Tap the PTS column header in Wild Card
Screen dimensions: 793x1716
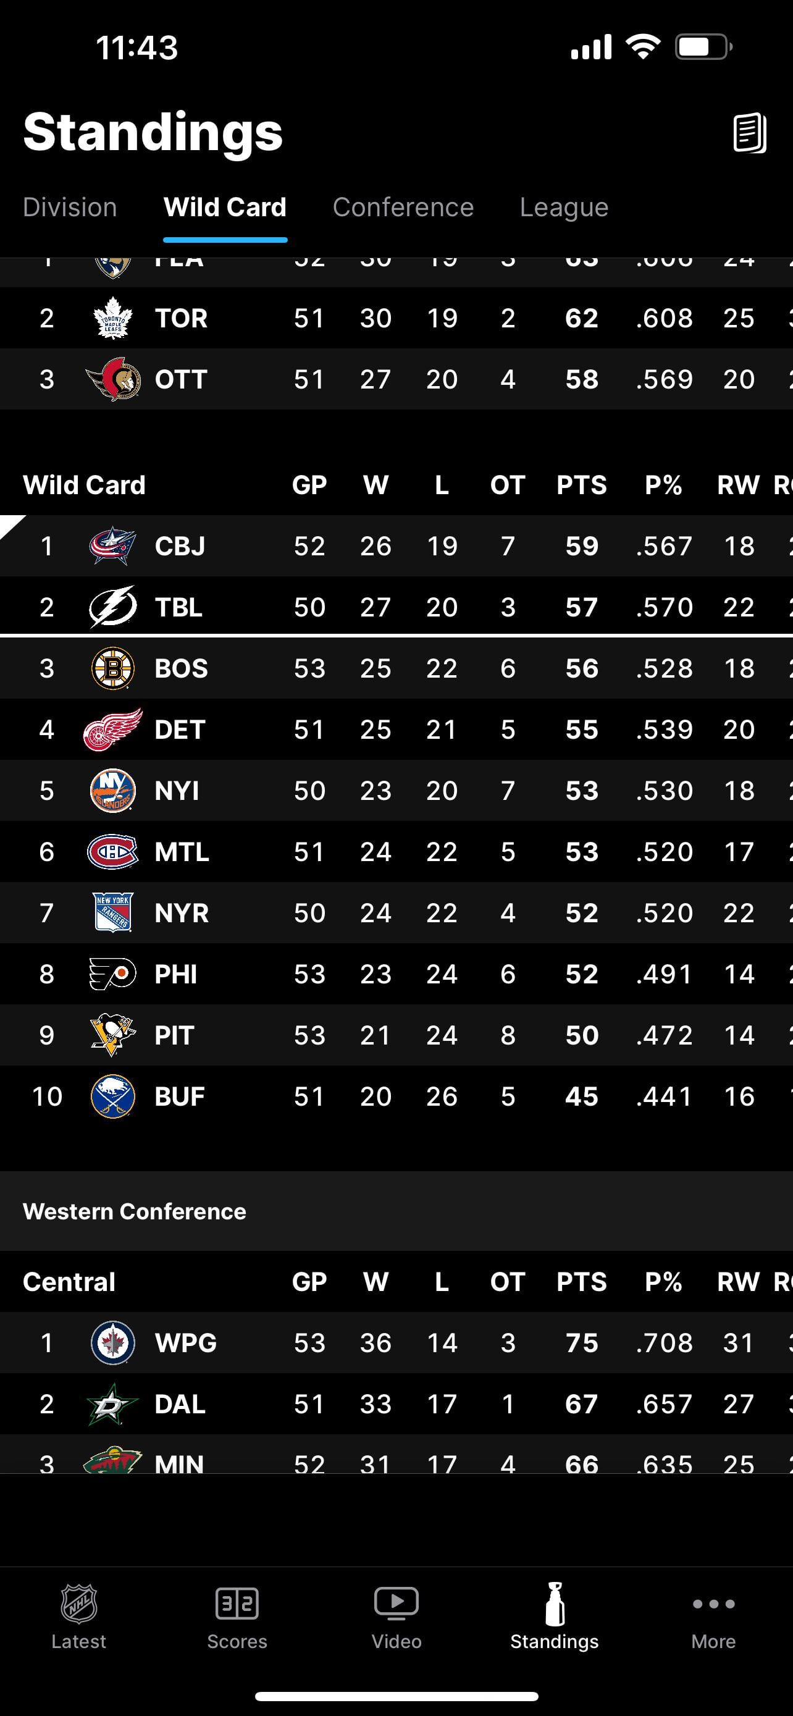tap(581, 485)
